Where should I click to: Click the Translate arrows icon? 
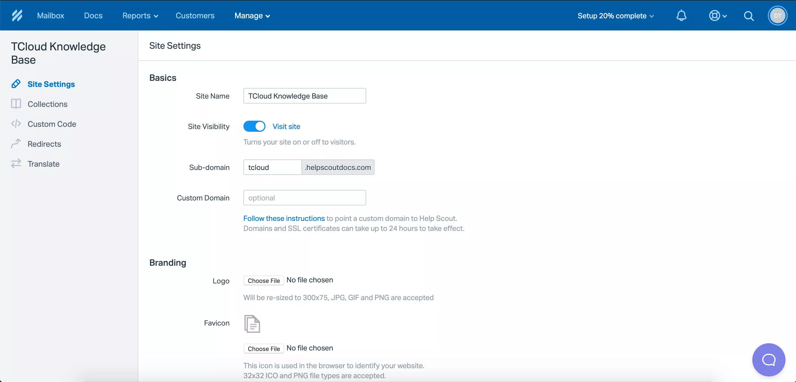16,163
